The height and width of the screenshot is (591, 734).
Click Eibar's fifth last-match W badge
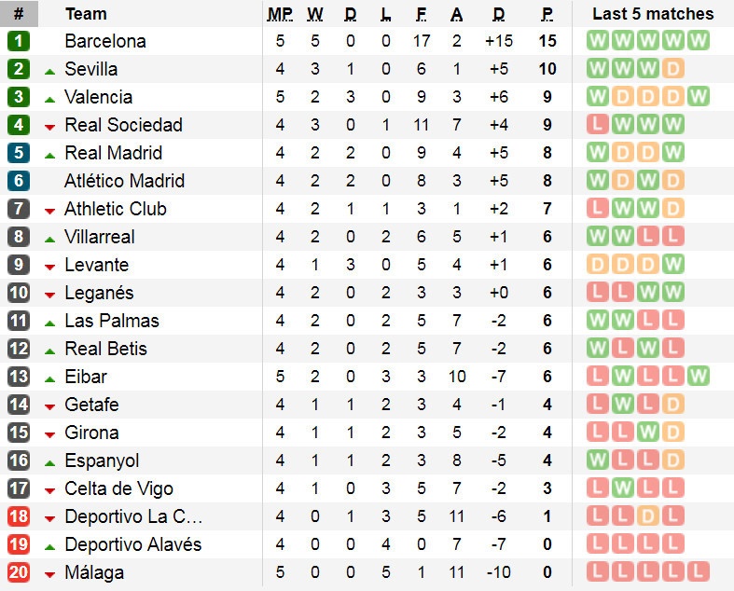(699, 377)
